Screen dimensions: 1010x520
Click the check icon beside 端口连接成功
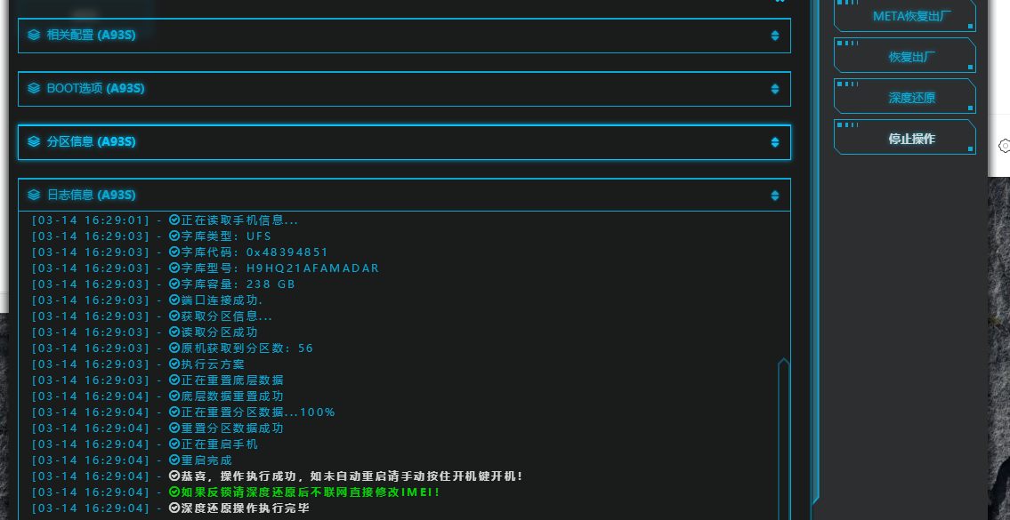174,300
